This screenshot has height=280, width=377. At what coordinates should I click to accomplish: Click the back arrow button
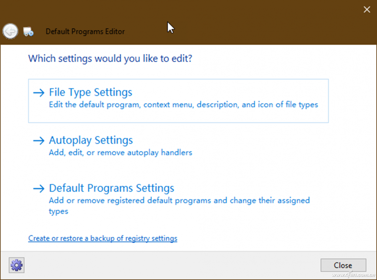click(10, 31)
